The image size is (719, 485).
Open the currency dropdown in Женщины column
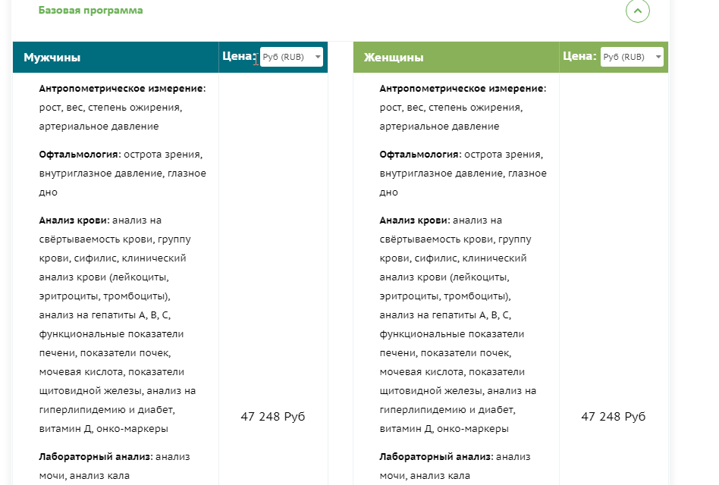click(632, 57)
